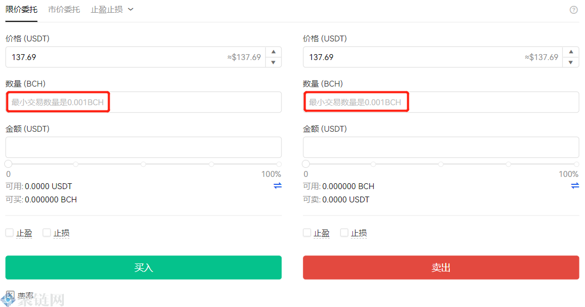
Task: Focus the buy 数量 (BCH) input
Action: pos(143,102)
